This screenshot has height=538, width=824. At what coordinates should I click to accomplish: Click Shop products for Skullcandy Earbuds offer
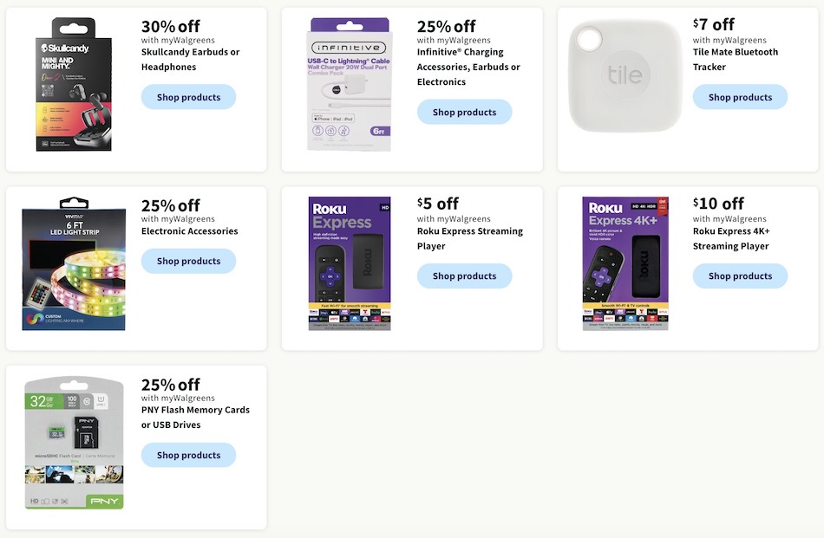[x=188, y=97]
